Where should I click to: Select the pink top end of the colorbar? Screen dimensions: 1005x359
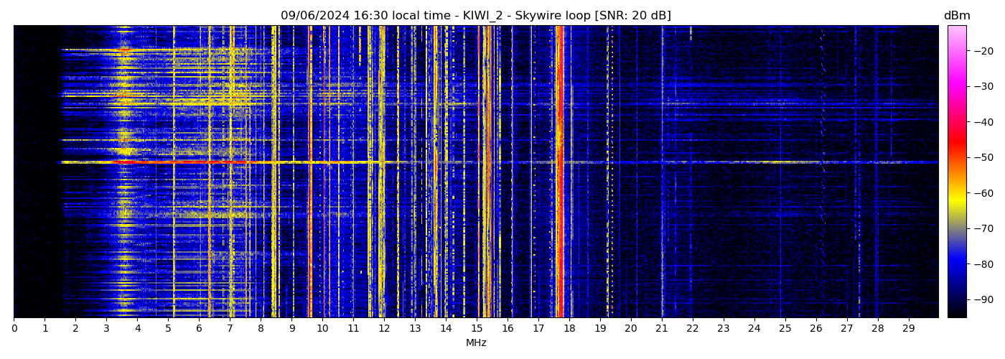click(956, 30)
